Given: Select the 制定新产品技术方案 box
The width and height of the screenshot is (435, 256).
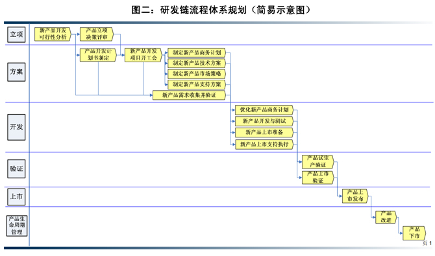Looking at the screenshot, I should pyautogui.click(x=197, y=63).
